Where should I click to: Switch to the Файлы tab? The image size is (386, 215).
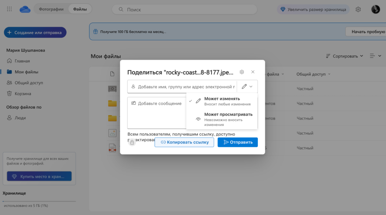click(x=80, y=9)
